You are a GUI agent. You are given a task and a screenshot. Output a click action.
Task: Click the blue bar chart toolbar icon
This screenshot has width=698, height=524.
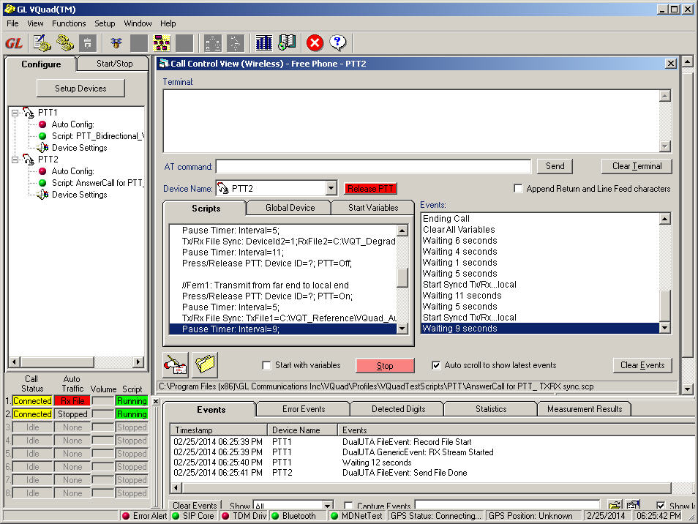click(x=264, y=43)
